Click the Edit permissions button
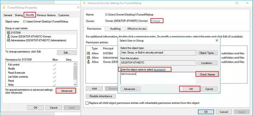The image size is (253, 116). click(x=67, y=53)
